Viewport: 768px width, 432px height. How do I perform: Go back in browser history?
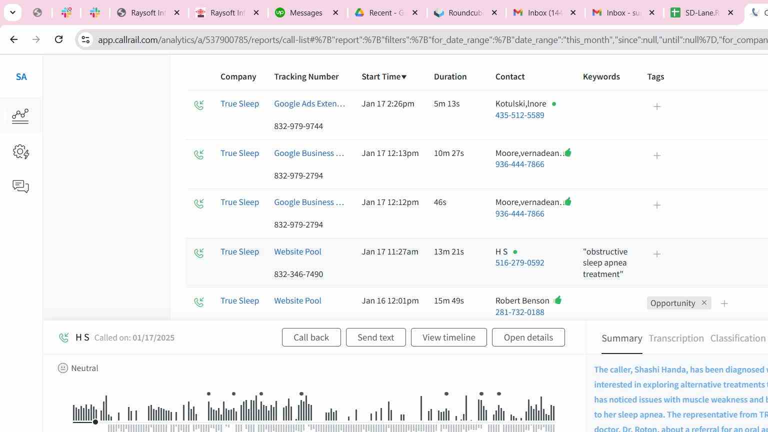13,39
